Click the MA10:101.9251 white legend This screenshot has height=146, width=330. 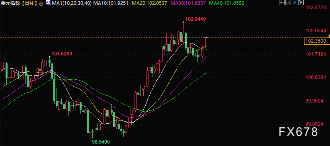coord(112,3)
